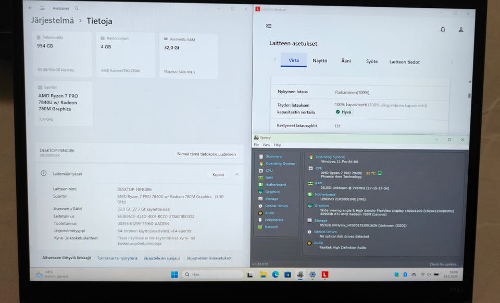The image size is (500, 303).
Task: Click the Bluetooth tray icon
Action: tap(405, 274)
